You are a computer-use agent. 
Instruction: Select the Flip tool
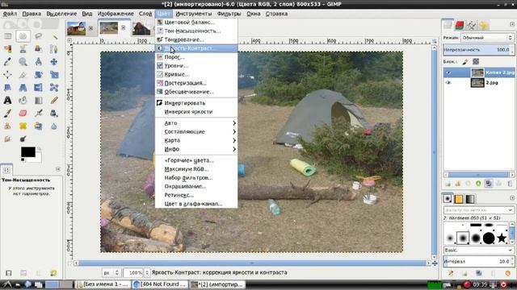[38, 88]
